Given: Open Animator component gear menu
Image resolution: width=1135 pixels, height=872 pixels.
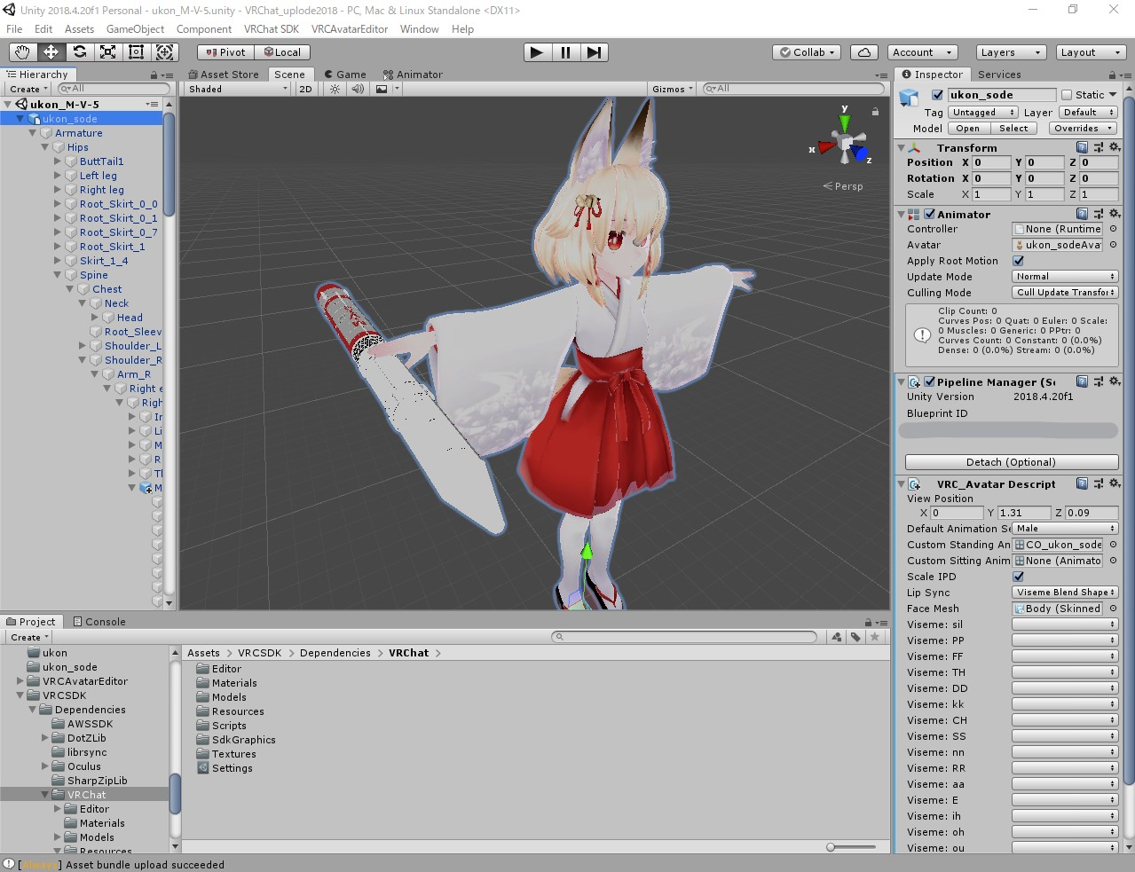Looking at the screenshot, I should 1115,214.
